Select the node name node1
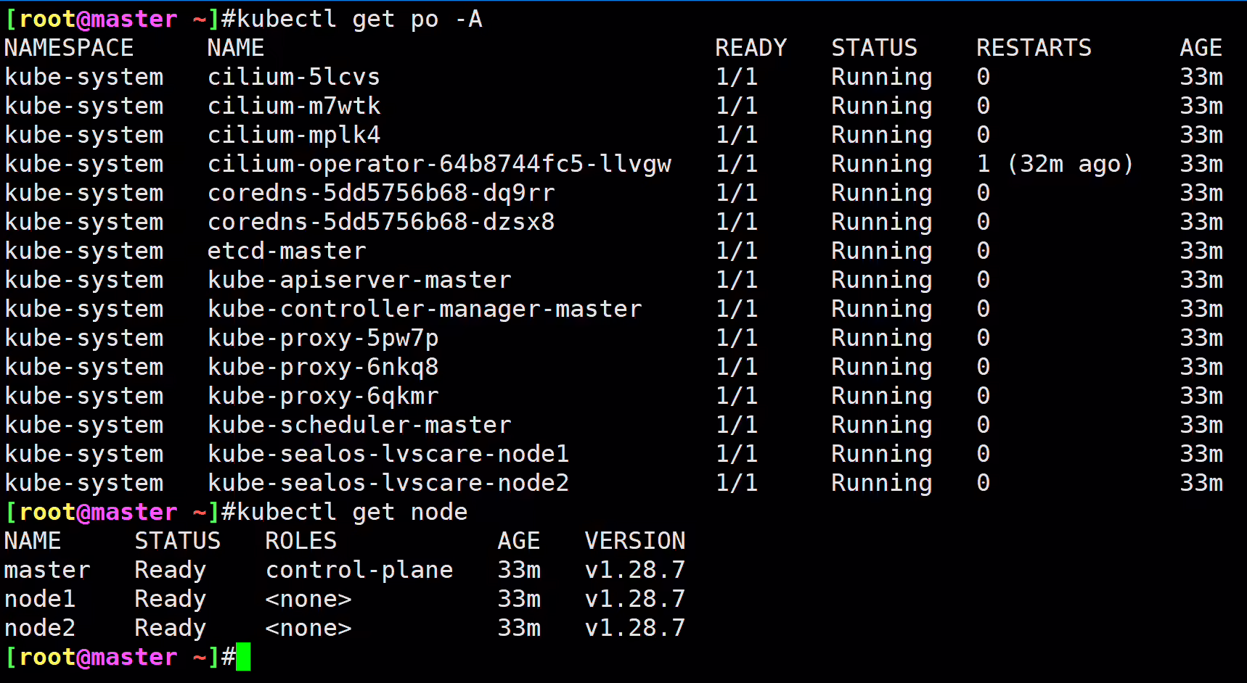The image size is (1247, 683). pos(40,599)
